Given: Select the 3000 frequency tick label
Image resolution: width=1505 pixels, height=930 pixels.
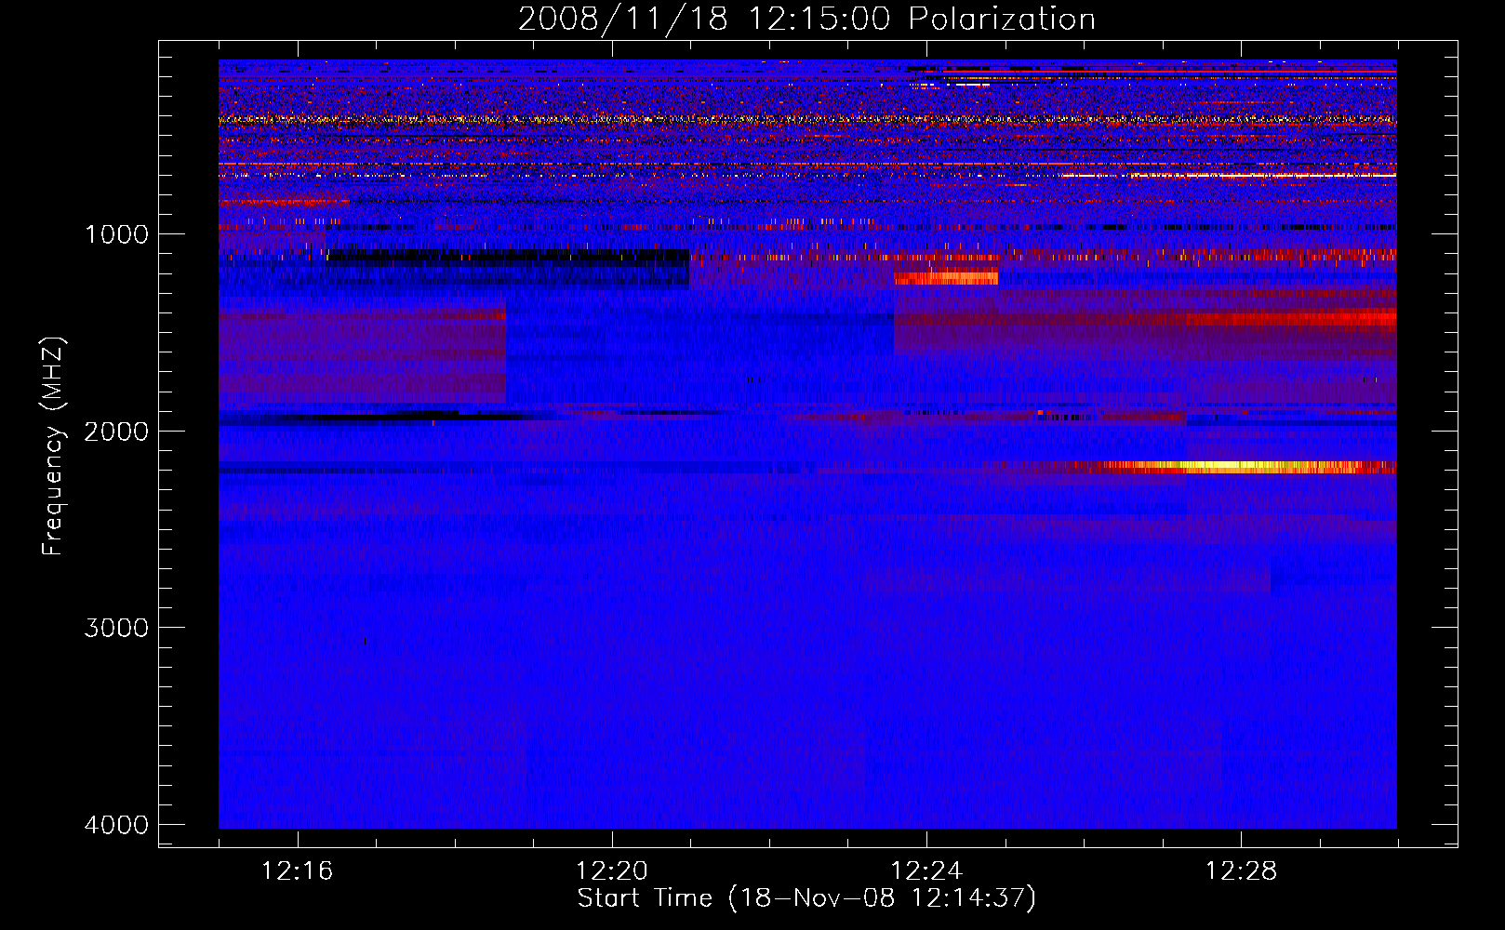Looking at the screenshot, I should [x=116, y=628].
